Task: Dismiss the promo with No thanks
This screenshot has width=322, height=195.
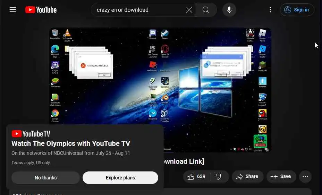Action: (45, 178)
